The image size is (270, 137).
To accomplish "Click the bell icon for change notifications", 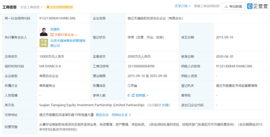I will point(48,7).
